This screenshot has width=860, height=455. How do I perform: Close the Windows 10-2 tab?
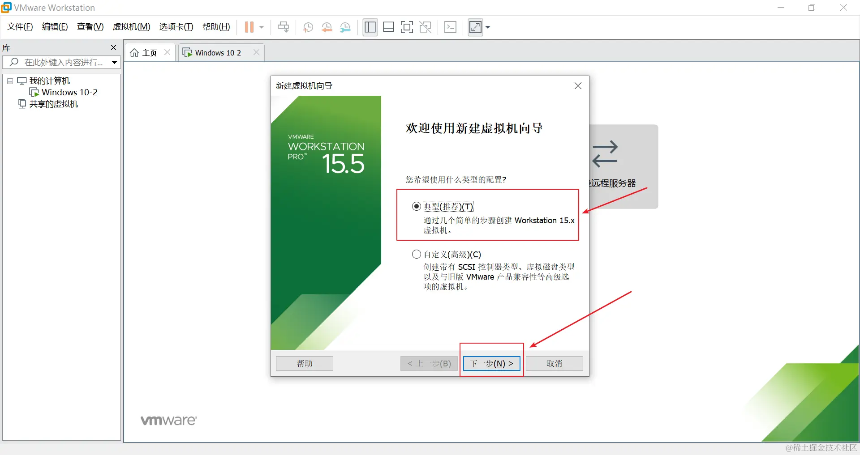[256, 52]
